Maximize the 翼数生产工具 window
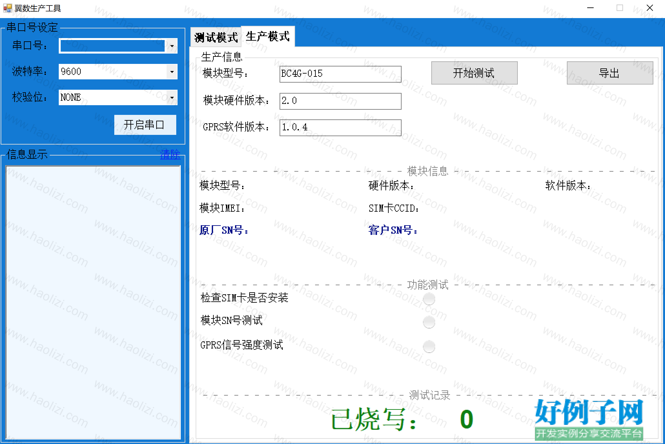The height and width of the screenshot is (444, 665). click(619, 8)
